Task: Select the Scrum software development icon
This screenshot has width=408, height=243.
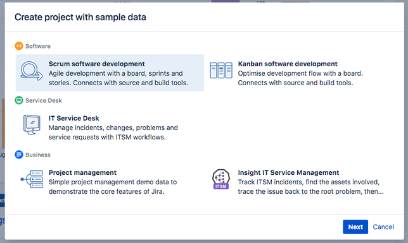Action: click(x=32, y=71)
